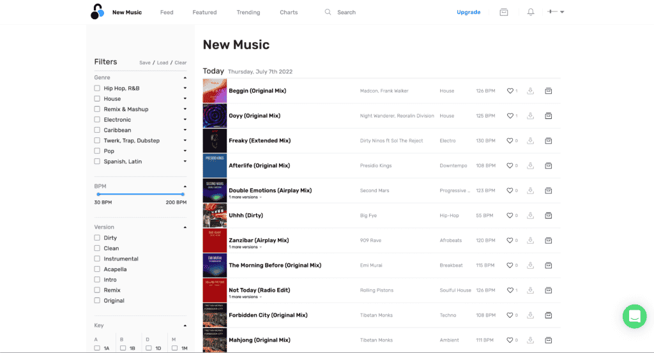Expand more versions under Double Emotions

click(245, 197)
